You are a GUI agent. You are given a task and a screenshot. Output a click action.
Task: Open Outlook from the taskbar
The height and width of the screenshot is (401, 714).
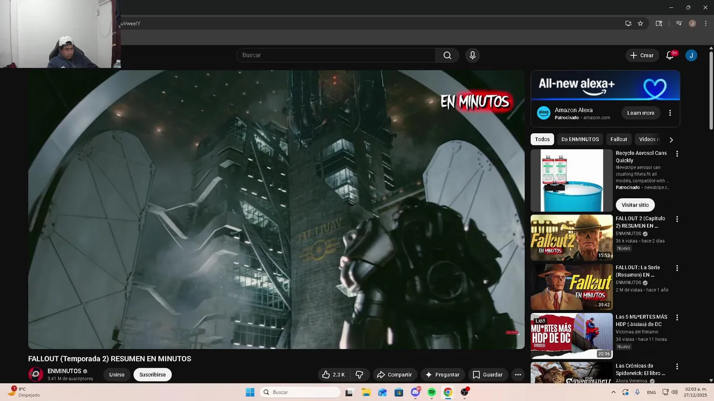pyautogui.click(x=382, y=392)
